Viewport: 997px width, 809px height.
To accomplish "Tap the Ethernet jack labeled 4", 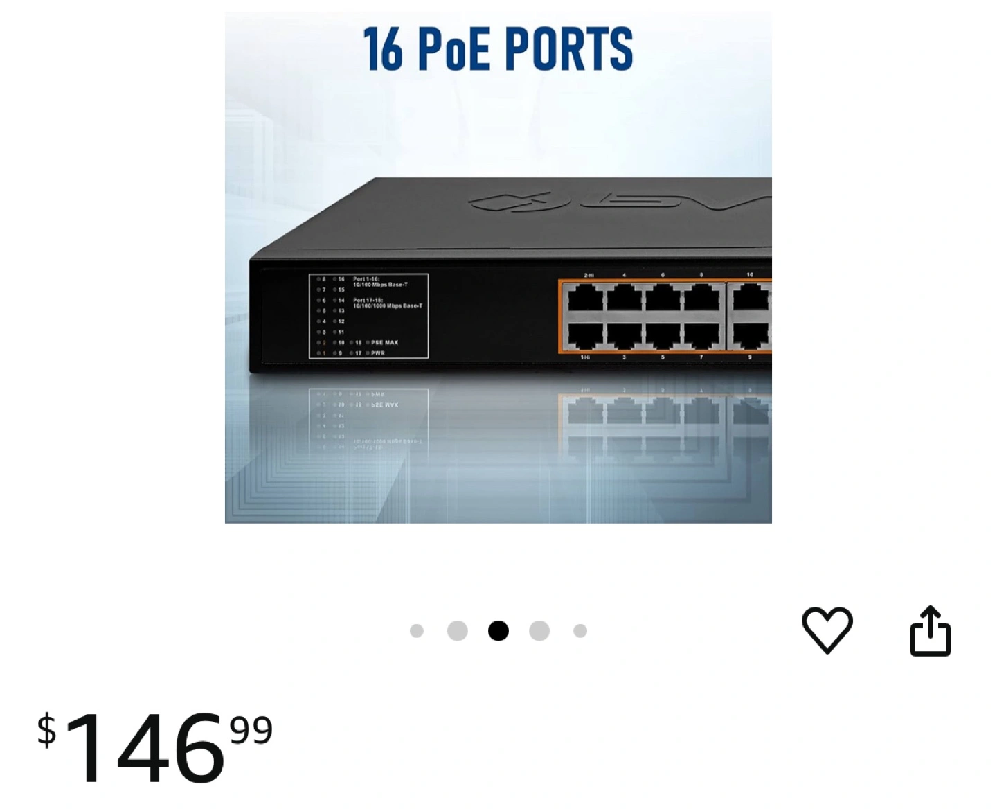I will [x=623, y=298].
